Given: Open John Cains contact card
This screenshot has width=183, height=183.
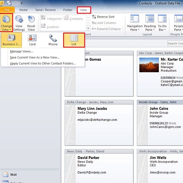Looking at the screenshot, I should (x=160, y=123).
